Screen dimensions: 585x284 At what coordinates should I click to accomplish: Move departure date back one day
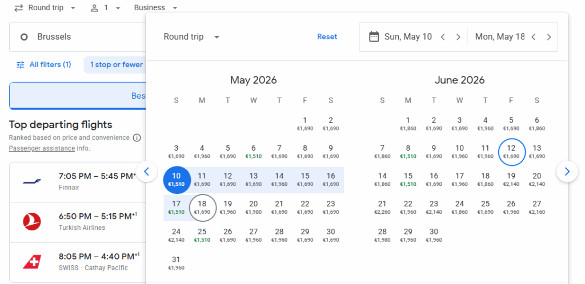pyautogui.click(x=443, y=37)
